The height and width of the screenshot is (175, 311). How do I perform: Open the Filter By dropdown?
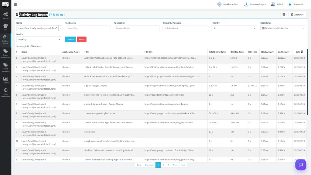pyautogui.click(x=234, y=28)
